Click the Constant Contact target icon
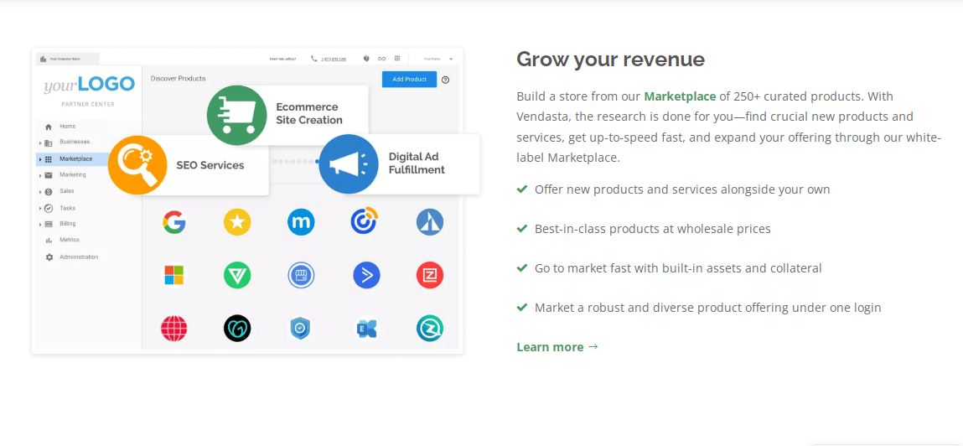The width and height of the screenshot is (963, 446). (365, 220)
